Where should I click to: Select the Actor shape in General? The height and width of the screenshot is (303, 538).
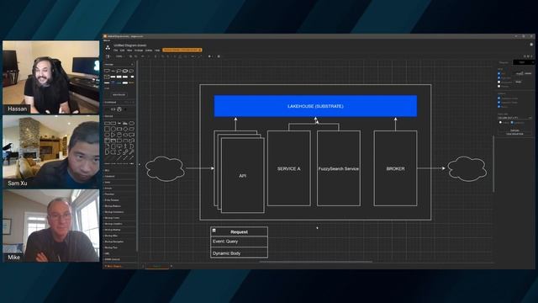(125, 146)
